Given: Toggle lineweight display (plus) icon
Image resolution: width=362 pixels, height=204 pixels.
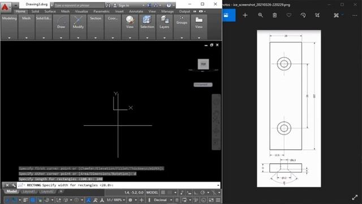Looking at the screenshot, I should click(142, 200).
